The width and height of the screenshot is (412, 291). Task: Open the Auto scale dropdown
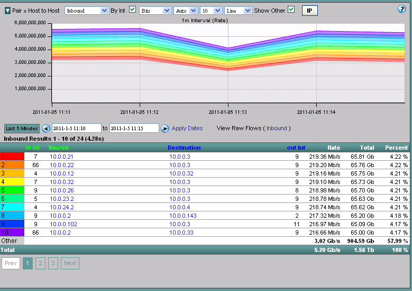point(186,11)
